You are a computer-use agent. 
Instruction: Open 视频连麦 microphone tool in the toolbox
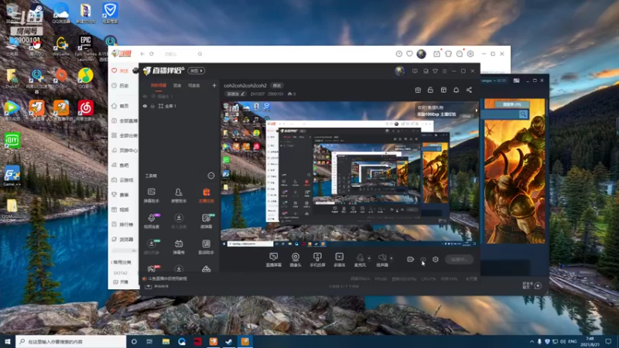pos(151,221)
